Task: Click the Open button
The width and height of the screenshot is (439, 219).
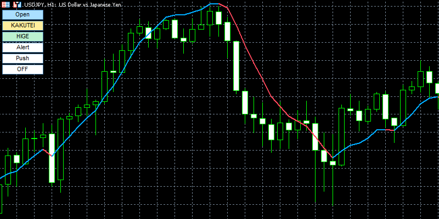Action: 22,15
